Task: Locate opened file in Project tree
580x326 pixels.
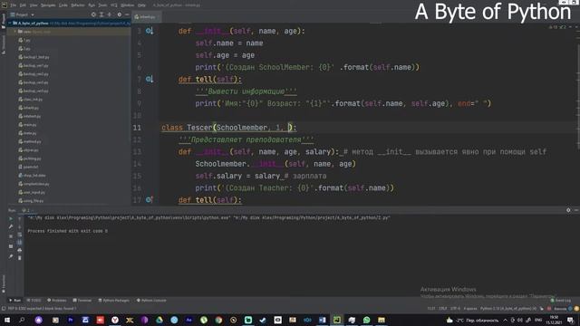Action: click(93, 14)
